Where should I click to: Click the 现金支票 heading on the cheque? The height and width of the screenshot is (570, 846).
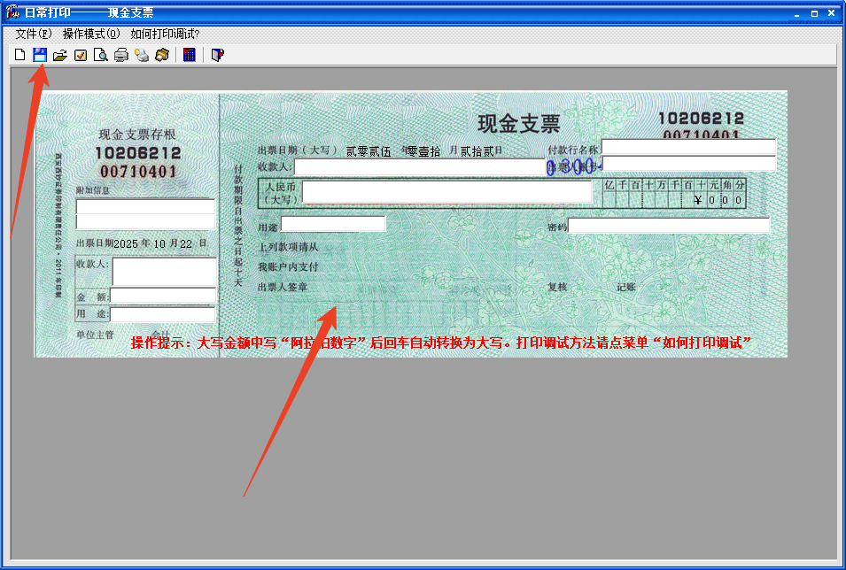pos(519,124)
